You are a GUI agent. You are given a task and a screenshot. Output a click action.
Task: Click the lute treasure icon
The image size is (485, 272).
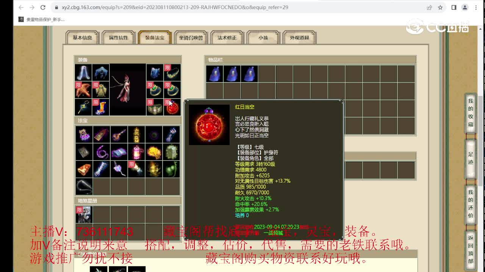tap(119, 134)
